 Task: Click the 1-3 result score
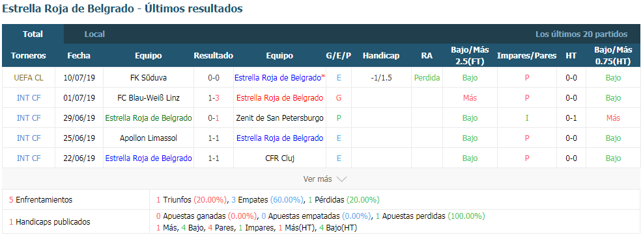click(x=214, y=97)
